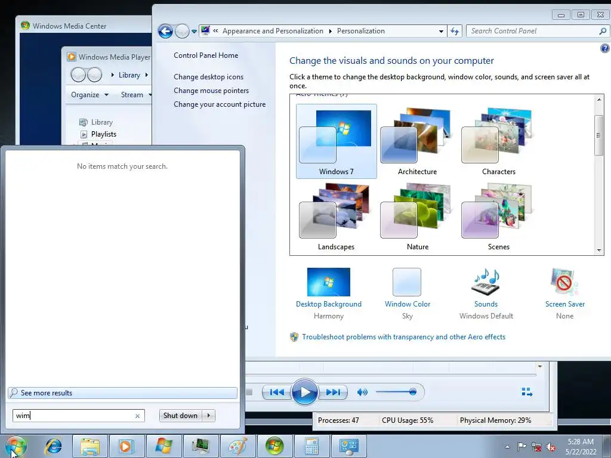
Task: Click Media Player forward navigation button
Action: coord(94,75)
